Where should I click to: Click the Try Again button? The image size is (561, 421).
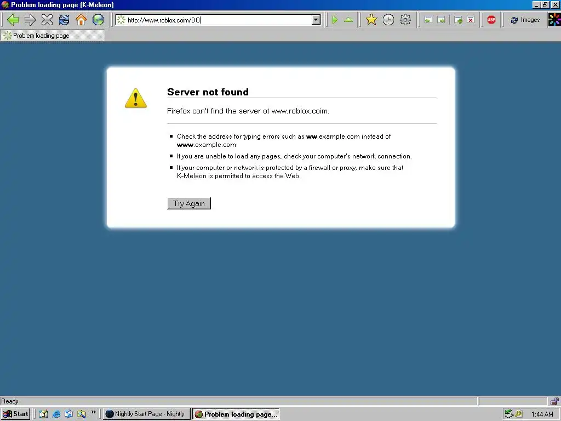pyautogui.click(x=189, y=203)
